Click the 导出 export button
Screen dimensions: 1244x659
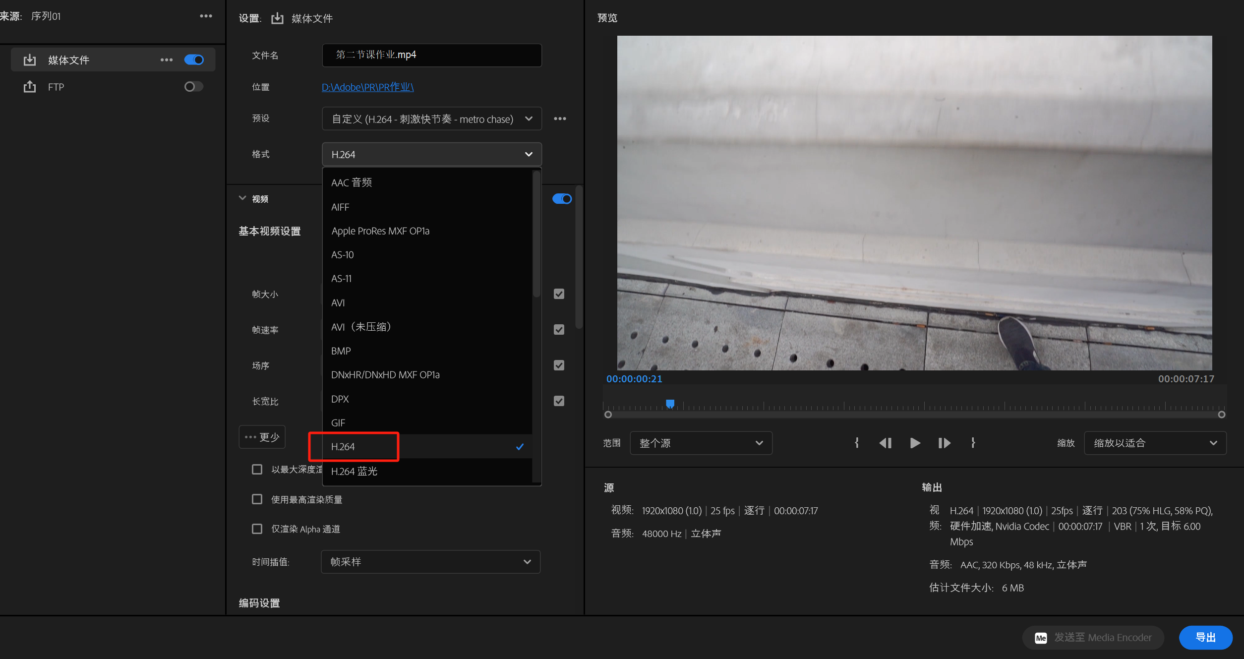tap(1205, 637)
